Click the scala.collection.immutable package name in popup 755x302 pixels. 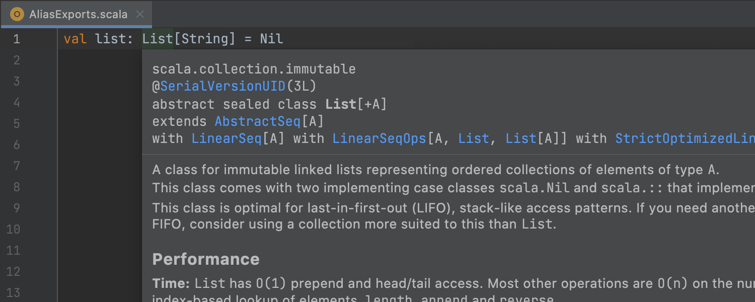pos(254,69)
